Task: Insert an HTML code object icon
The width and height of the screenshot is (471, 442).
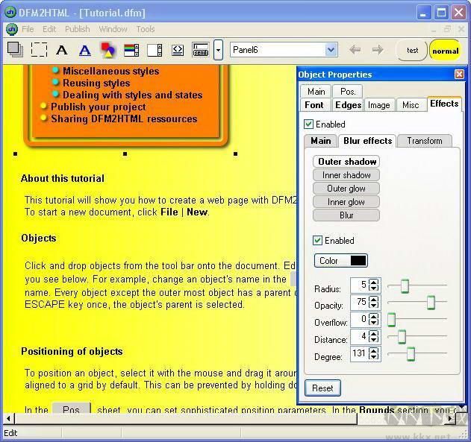Action: [x=178, y=50]
